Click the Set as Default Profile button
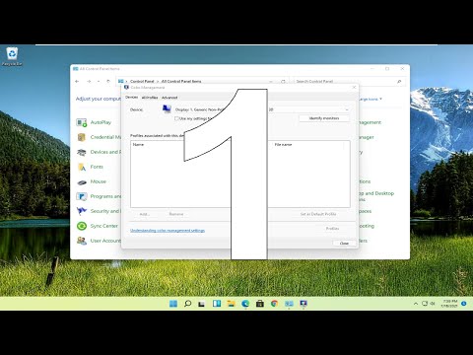 [x=318, y=214]
